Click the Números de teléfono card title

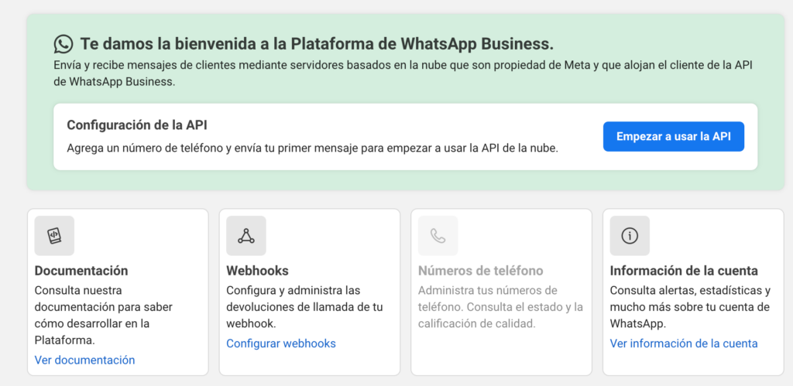click(480, 271)
